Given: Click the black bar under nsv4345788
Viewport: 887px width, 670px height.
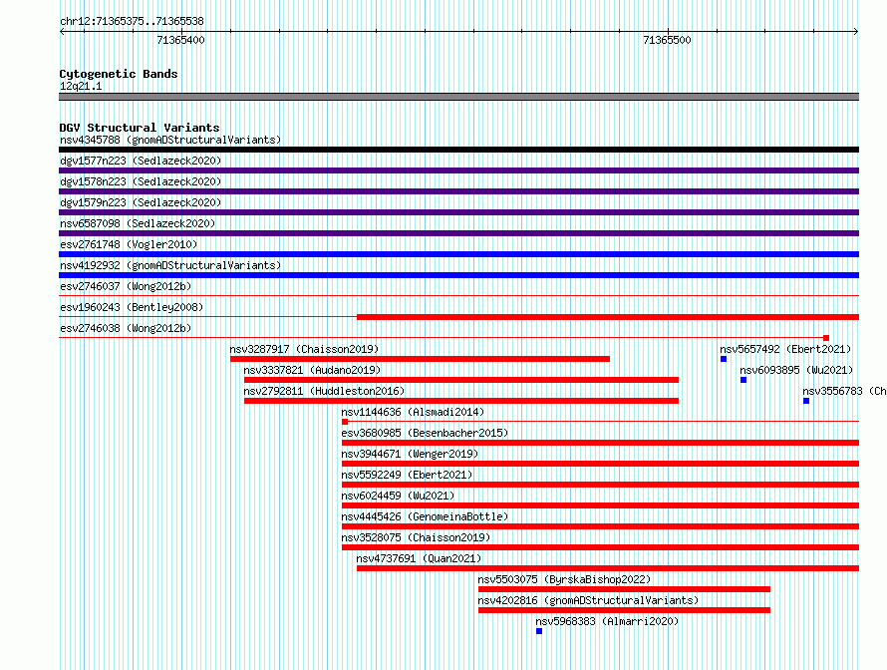Looking at the screenshot, I should pyautogui.click(x=458, y=150).
